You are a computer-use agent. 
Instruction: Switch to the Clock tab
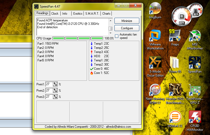click(x=55, y=14)
